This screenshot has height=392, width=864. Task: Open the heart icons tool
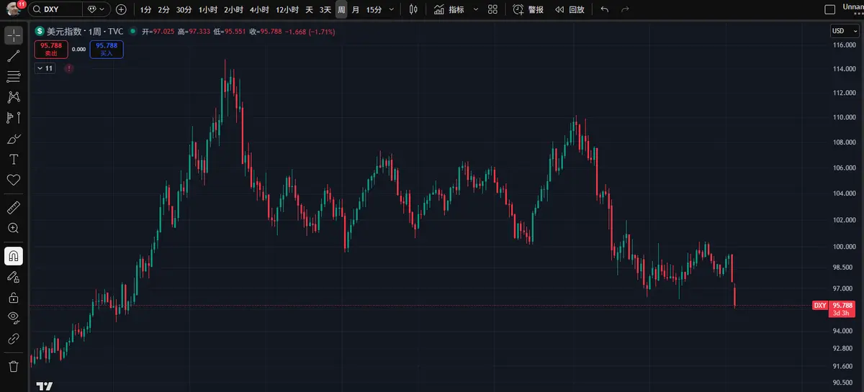[14, 180]
